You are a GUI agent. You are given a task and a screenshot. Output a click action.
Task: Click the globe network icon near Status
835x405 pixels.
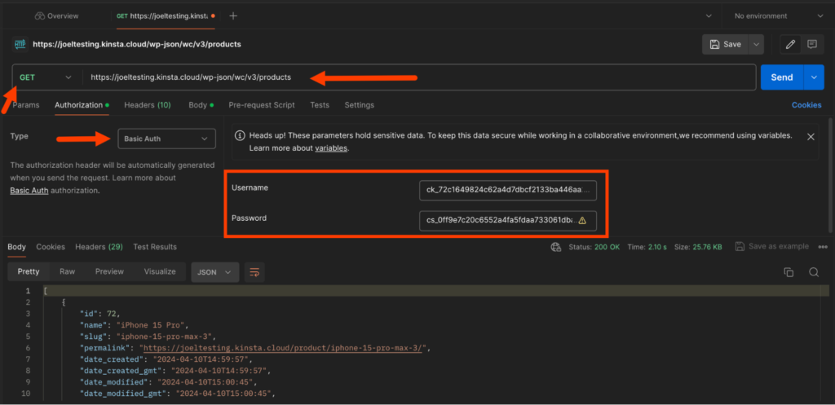point(556,247)
